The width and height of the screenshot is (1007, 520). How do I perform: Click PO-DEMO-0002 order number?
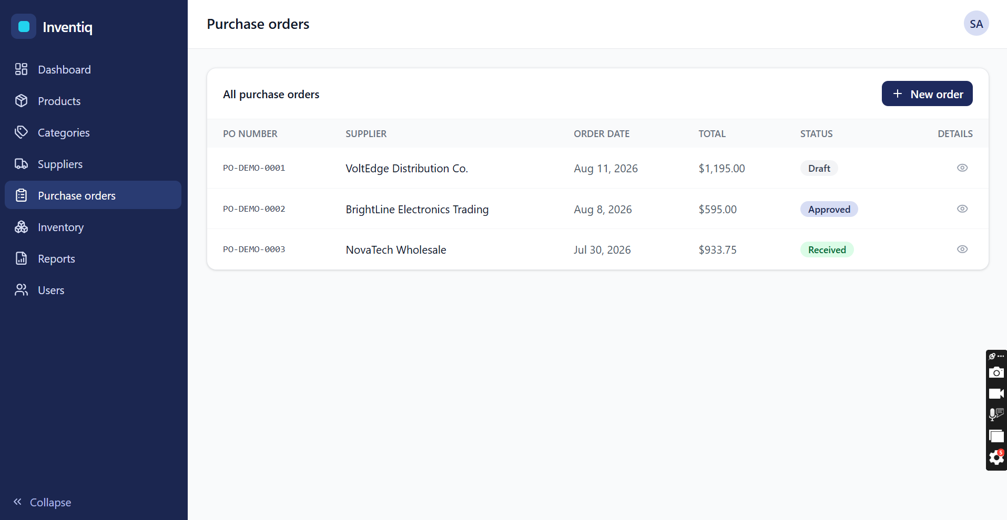[254, 209]
